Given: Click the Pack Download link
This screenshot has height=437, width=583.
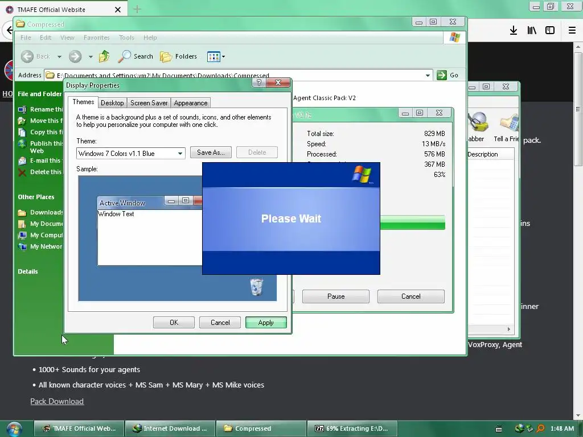Looking at the screenshot, I should [57, 401].
